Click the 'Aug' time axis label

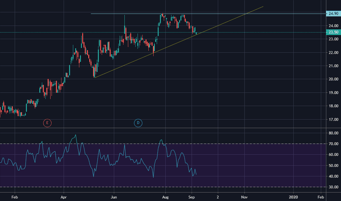pyautogui.click(x=165, y=197)
